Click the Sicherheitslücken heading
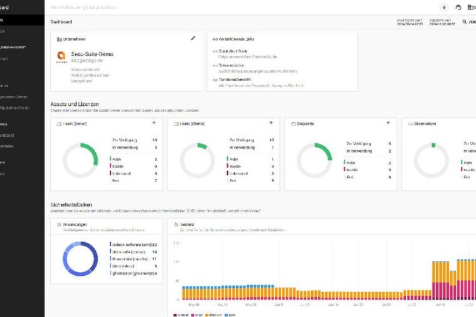Screen dimensions: 476x317 pos(71,205)
